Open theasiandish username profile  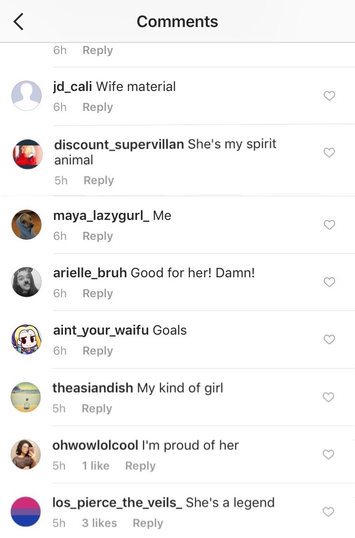92,388
